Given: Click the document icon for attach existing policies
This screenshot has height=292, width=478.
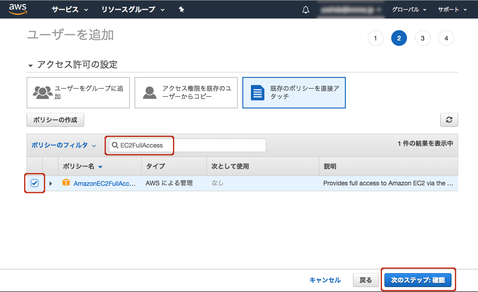Looking at the screenshot, I should 258,93.
